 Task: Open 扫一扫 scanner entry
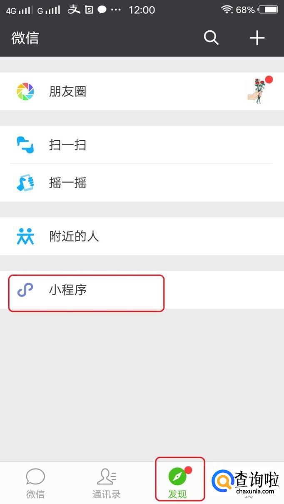point(142,145)
